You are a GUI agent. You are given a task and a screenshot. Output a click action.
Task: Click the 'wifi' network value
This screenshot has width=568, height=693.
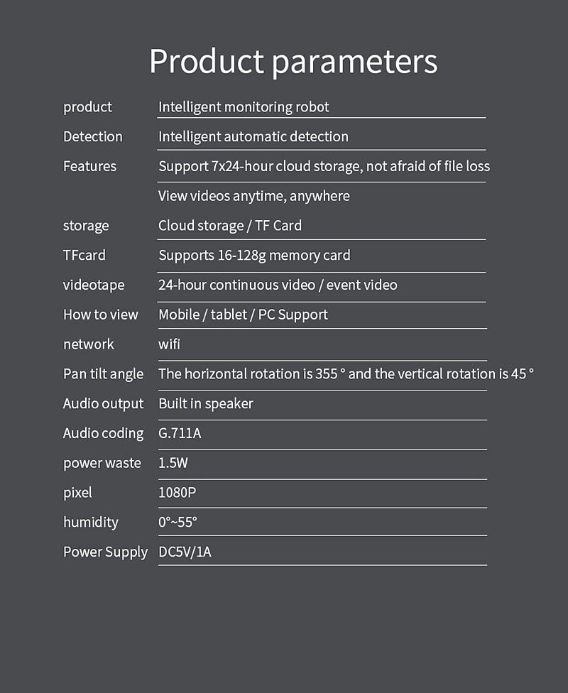pos(169,344)
